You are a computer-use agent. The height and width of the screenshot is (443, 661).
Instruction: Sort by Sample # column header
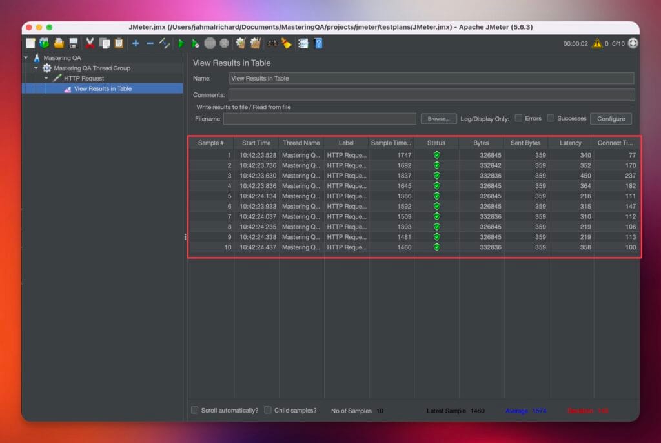pyautogui.click(x=211, y=143)
